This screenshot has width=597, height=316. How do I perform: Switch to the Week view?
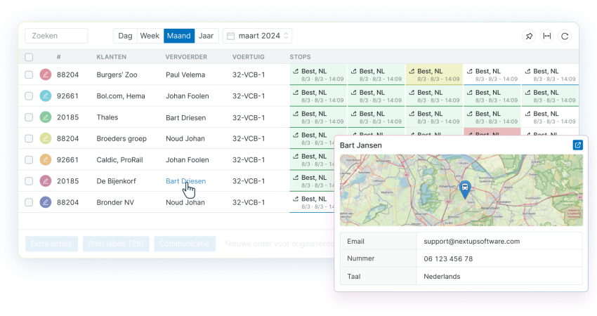[x=150, y=36]
